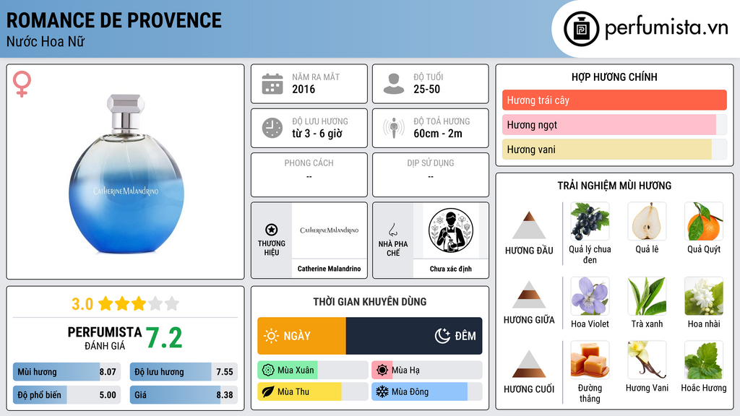
Task: Click the age range value 25-50
Action: (426, 89)
